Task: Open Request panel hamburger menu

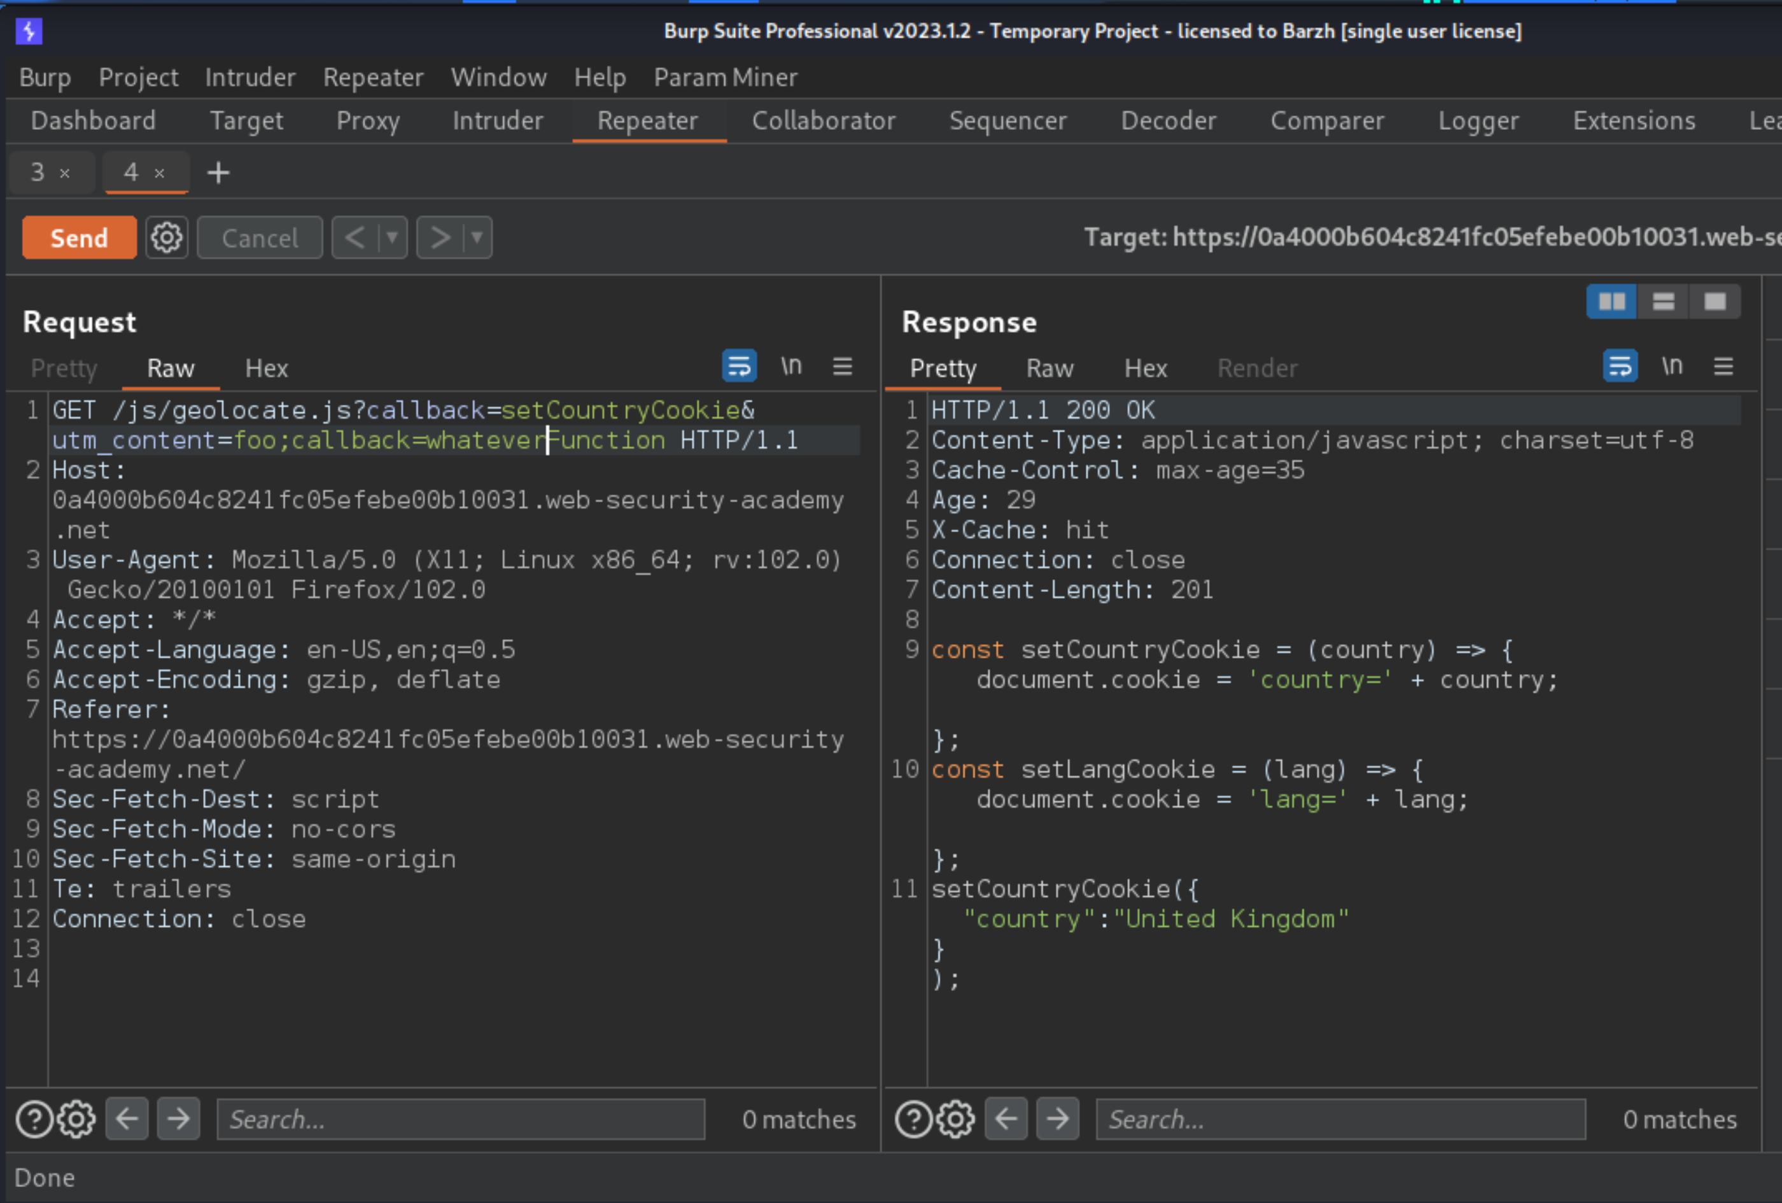Action: pos(843,366)
